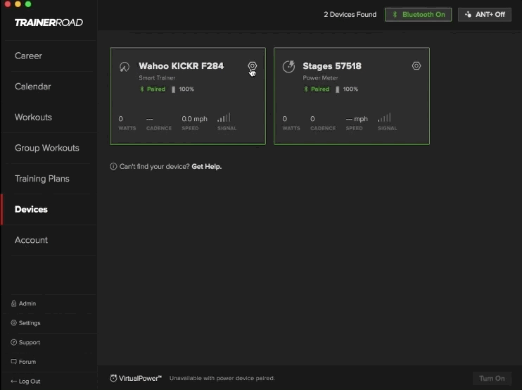Image resolution: width=522 pixels, height=390 pixels.
Task: Navigate to Training Plans
Action: pyautogui.click(x=42, y=179)
